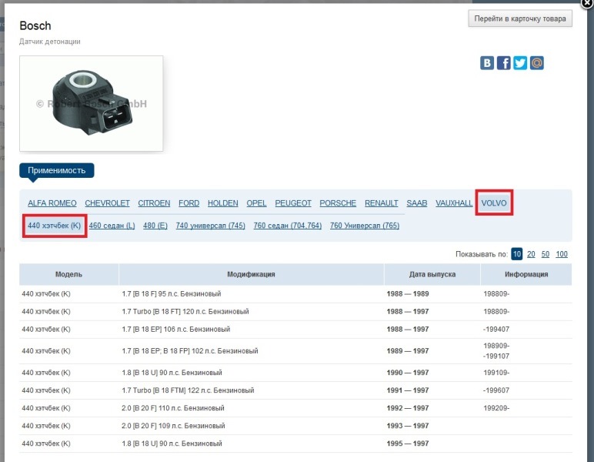Select model 480 (E)
The image size is (594, 462).
pos(155,226)
